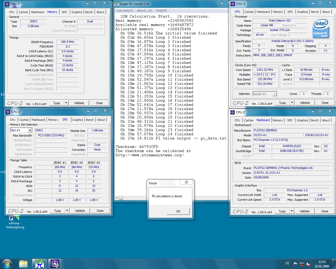Open the Help(H) menu in Super PI
Screen dimensions: 336x269
click(x=161, y=11)
